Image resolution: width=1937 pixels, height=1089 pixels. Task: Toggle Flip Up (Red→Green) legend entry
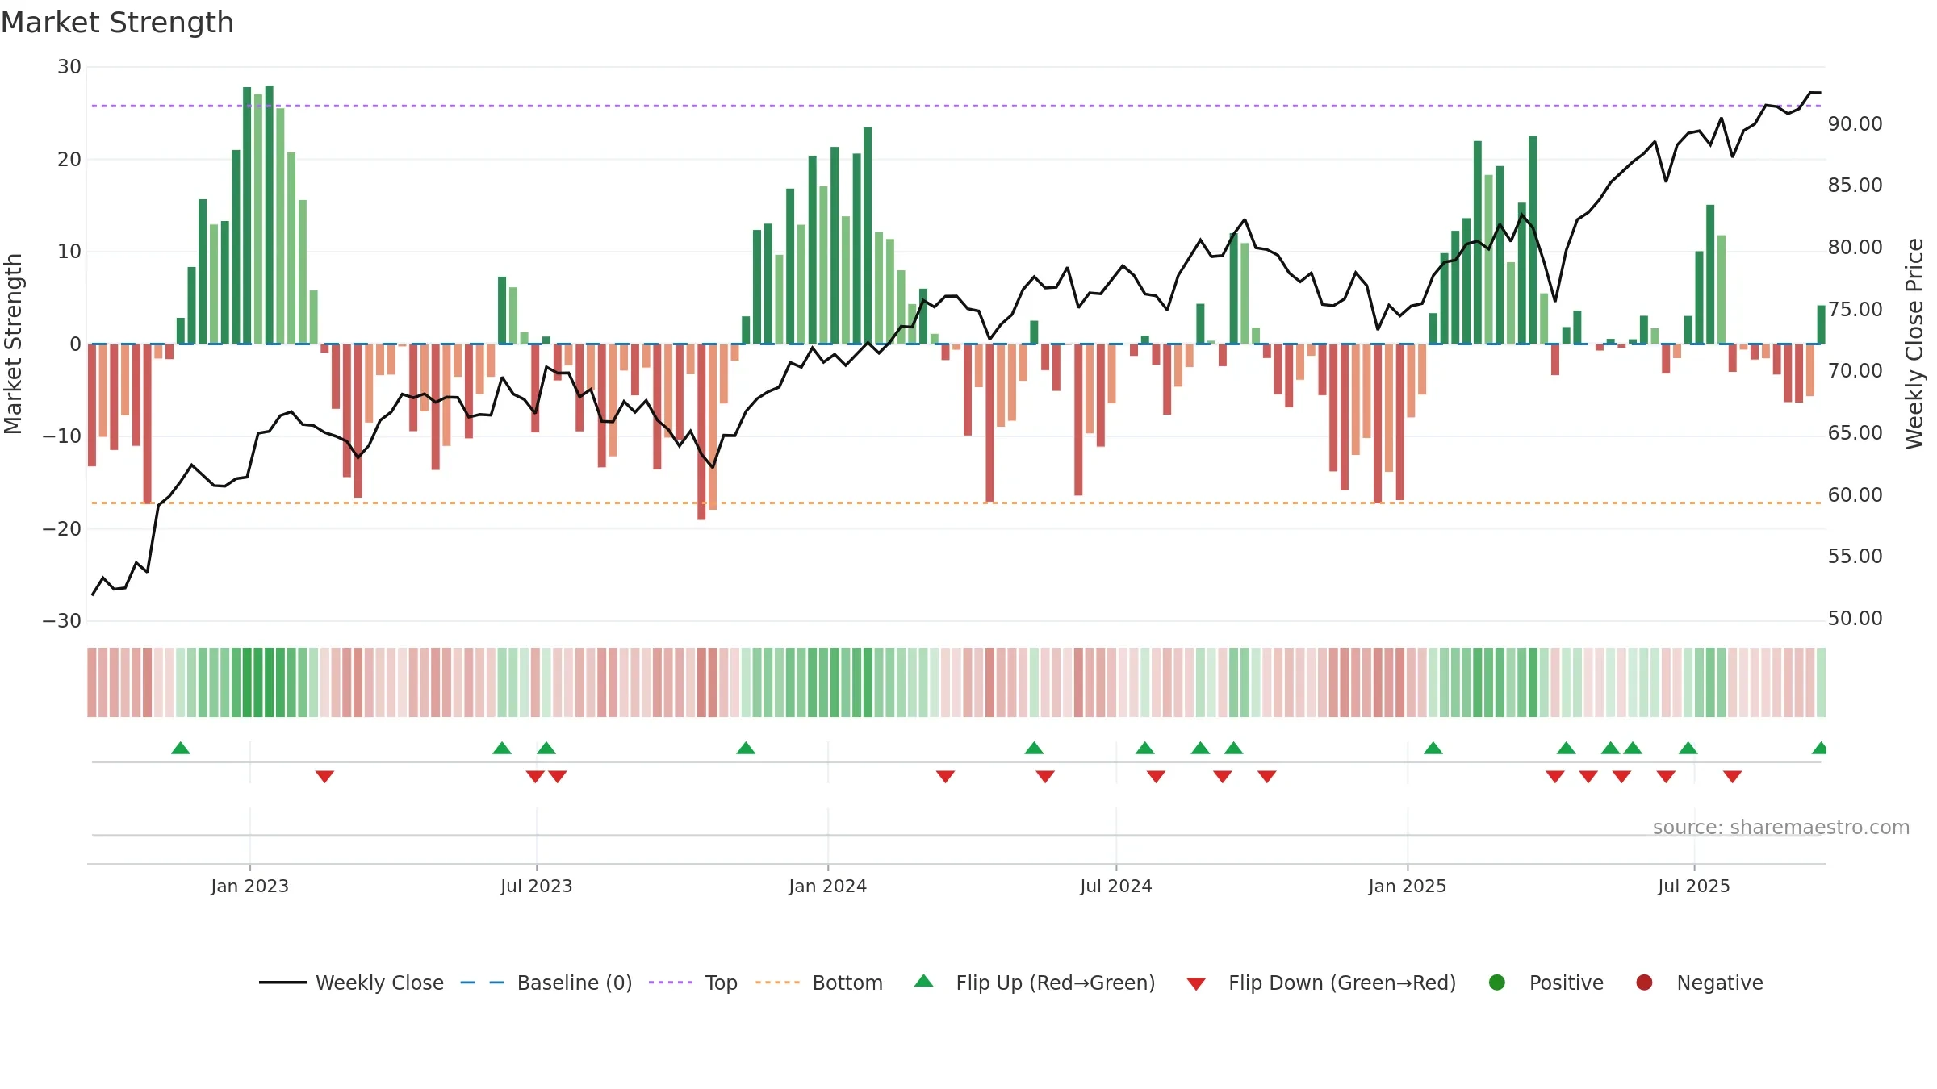(1034, 983)
